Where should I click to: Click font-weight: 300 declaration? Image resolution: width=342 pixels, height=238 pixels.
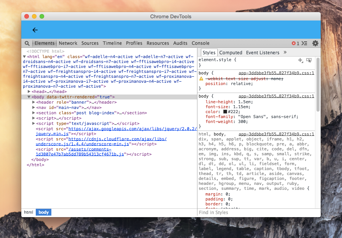(x=227, y=121)
